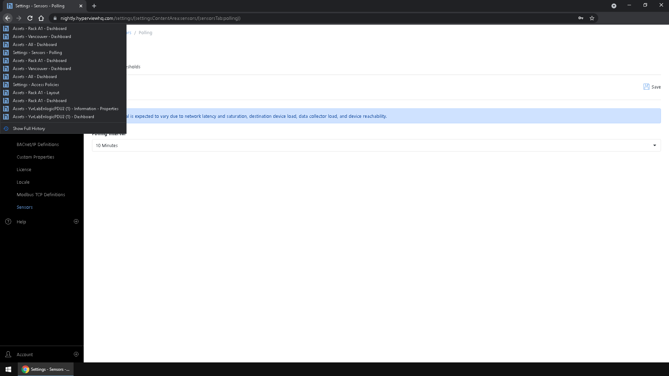The image size is (669, 376).
Task: Reload the current page
Action: click(30, 18)
